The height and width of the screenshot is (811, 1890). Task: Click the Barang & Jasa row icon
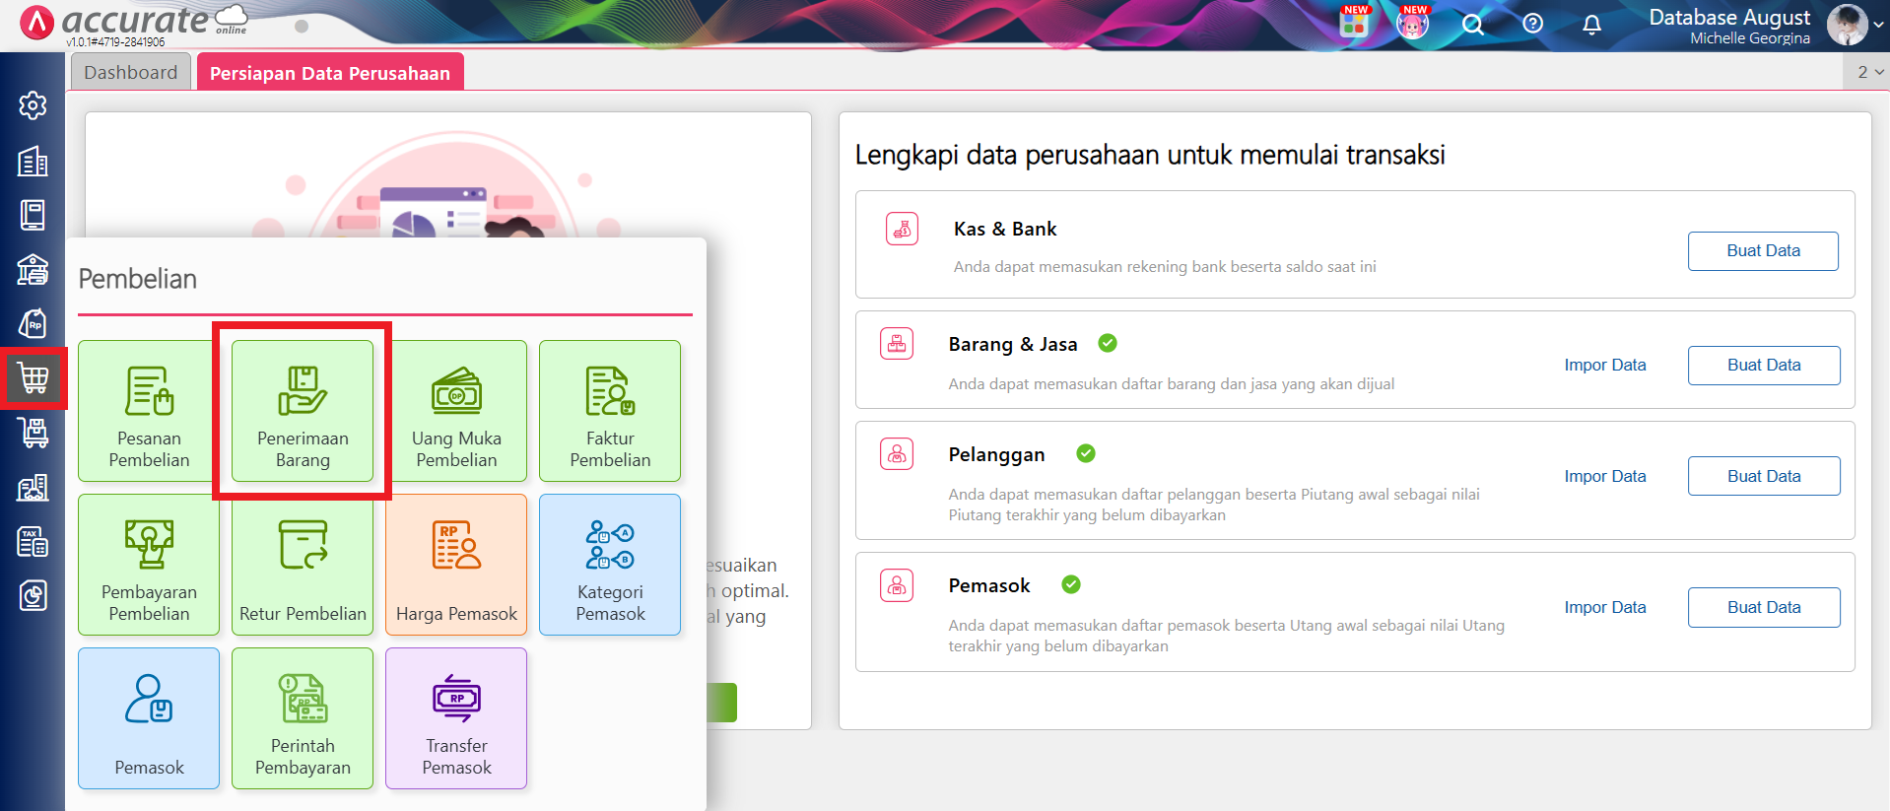[x=897, y=344]
